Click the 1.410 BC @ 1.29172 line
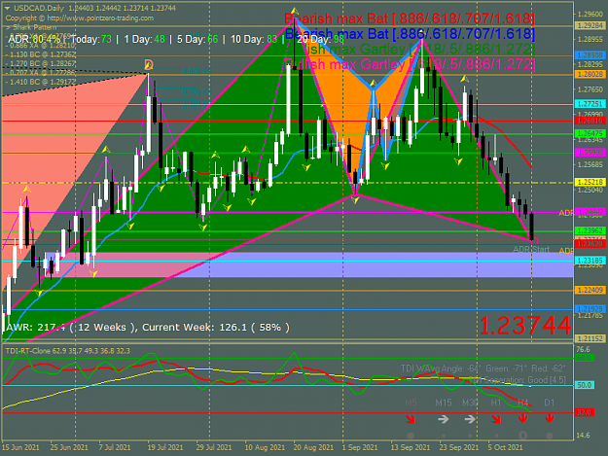This screenshot has height=456, width=608. 40,82
